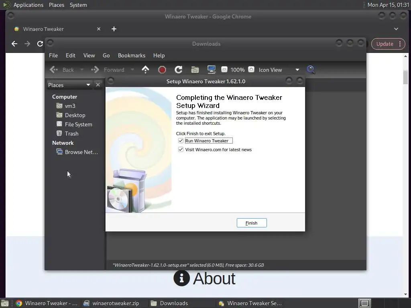This screenshot has height=308, width=411.
Task: Zoom in with the plus icon
Action: point(251,69)
